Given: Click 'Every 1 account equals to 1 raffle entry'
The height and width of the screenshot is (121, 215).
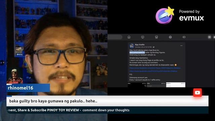Looking at the screenshot, I should [145, 80].
